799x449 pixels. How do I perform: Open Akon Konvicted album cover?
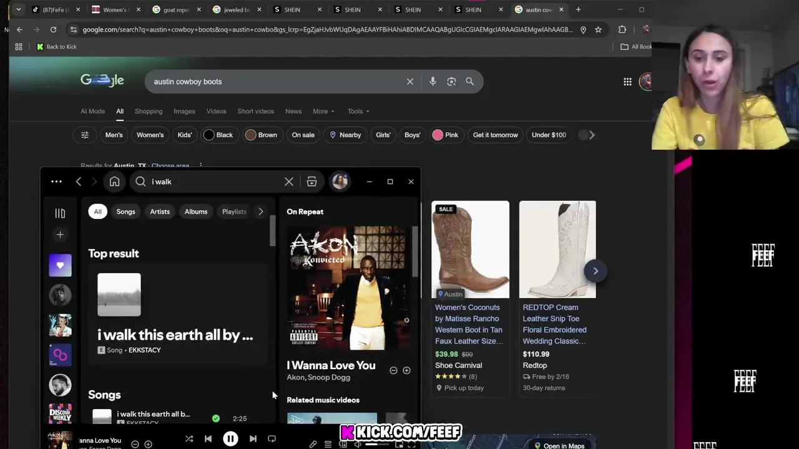(x=348, y=288)
